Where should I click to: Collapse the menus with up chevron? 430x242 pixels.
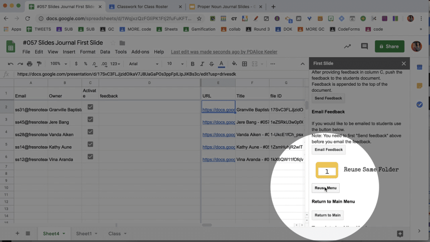302,64
